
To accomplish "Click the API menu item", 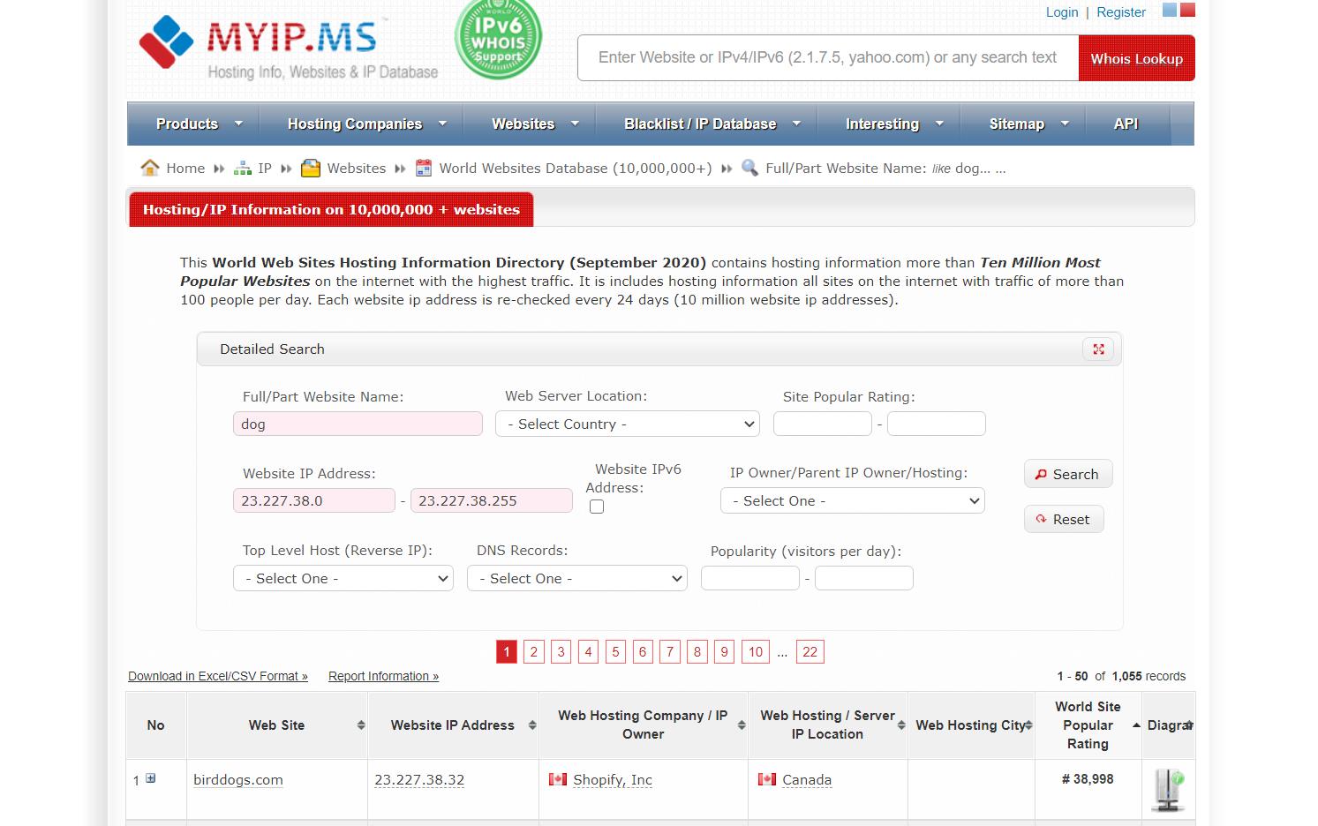I will pos(1126,124).
